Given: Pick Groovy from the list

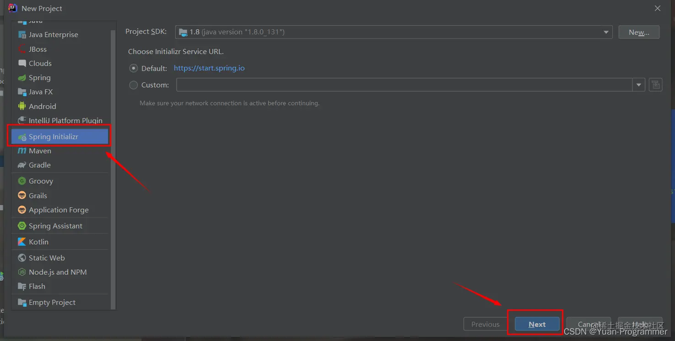Looking at the screenshot, I should 60,181.
